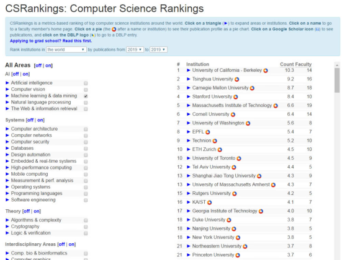This screenshot has height=260, width=342.
Task: View Duke University pie chart
Action: pyautogui.click(x=229, y=220)
